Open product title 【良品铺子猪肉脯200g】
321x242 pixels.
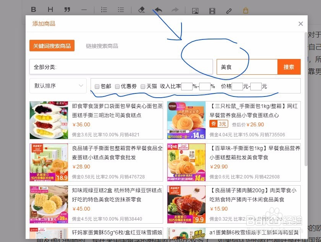(x=253, y=195)
